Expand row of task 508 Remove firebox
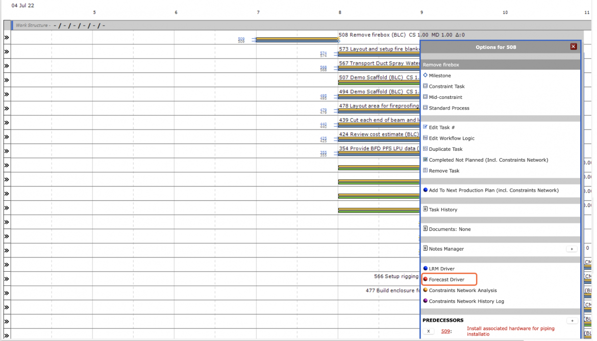 pyautogui.click(x=7, y=37)
